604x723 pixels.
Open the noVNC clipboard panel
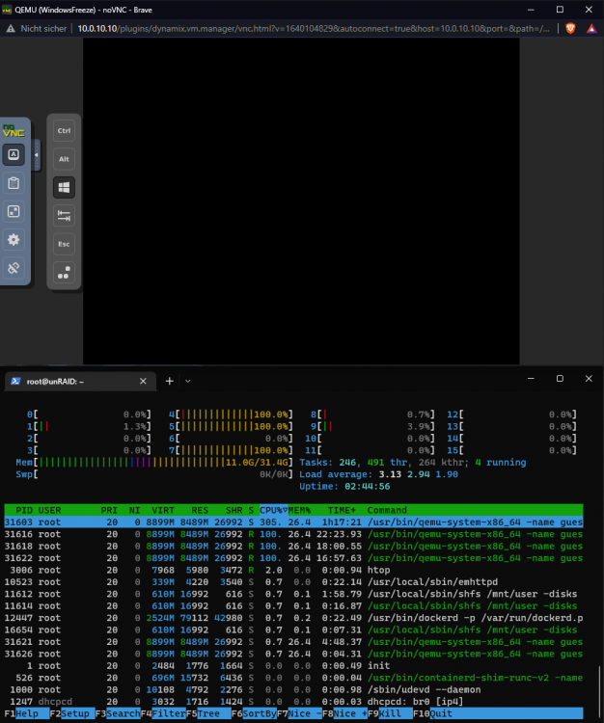pos(14,183)
